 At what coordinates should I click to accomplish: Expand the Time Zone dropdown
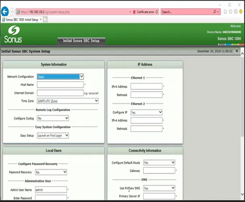click(x=68, y=101)
